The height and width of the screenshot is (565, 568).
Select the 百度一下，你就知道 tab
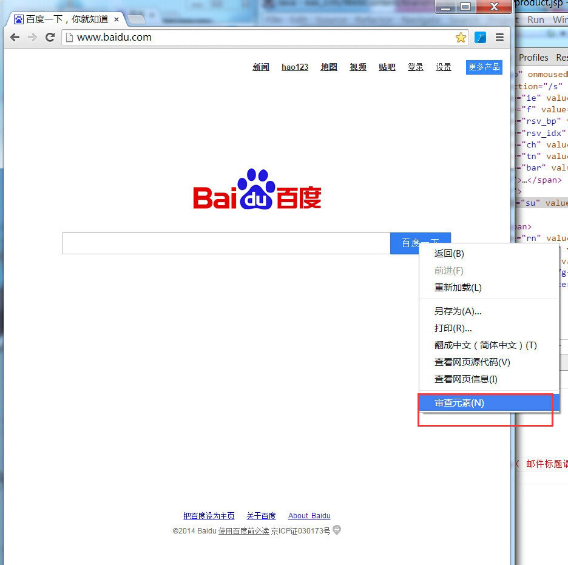67,19
